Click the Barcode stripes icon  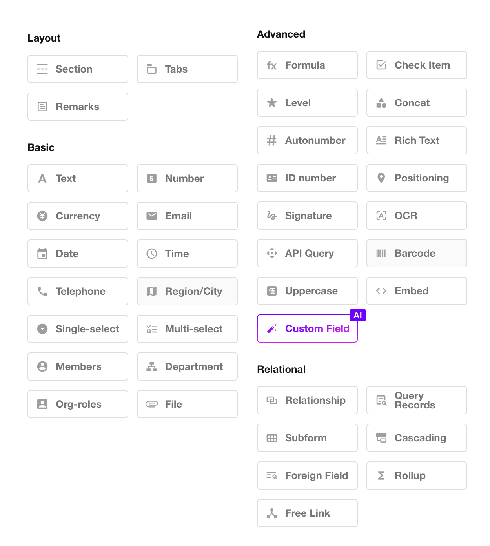[381, 253]
